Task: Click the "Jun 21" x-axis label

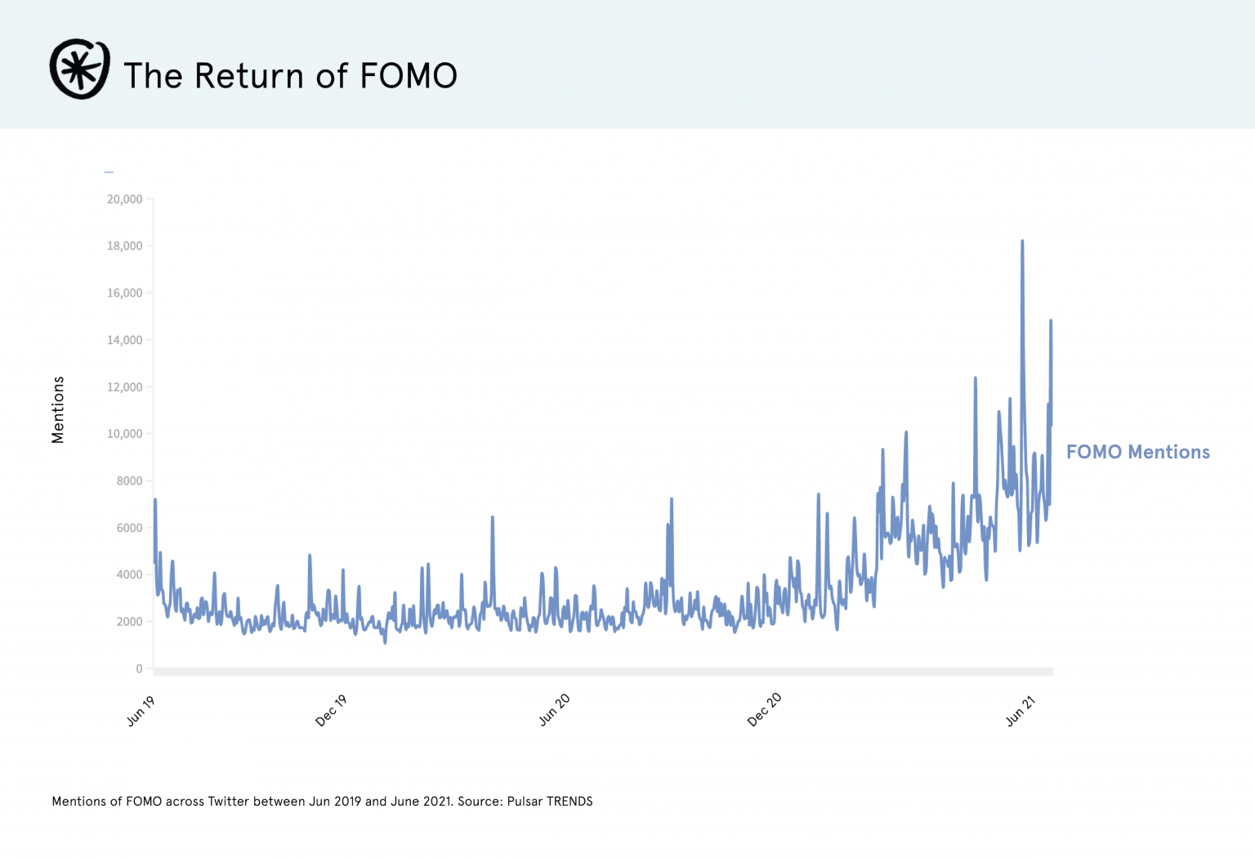Action: pos(1020,710)
